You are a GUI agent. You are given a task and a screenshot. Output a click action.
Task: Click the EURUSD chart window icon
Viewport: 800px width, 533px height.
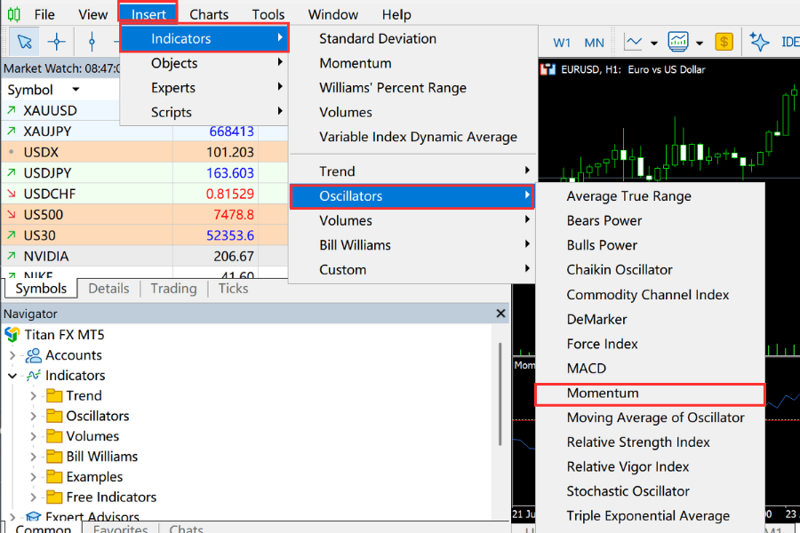coord(548,69)
